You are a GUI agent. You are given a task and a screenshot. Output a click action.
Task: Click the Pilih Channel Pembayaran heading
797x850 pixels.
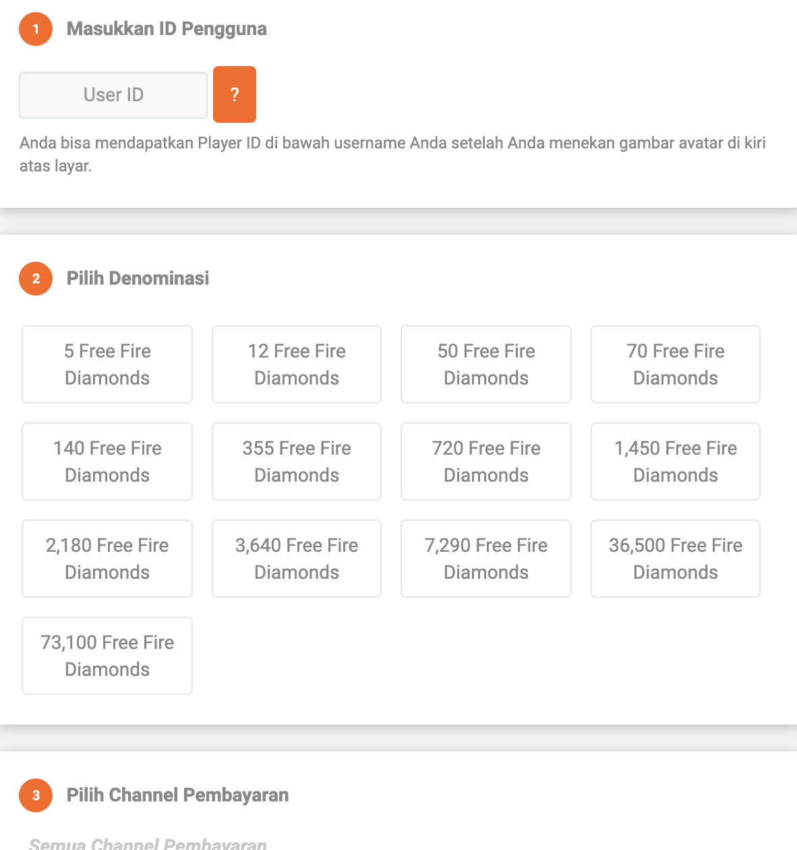pyautogui.click(x=177, y=795)
